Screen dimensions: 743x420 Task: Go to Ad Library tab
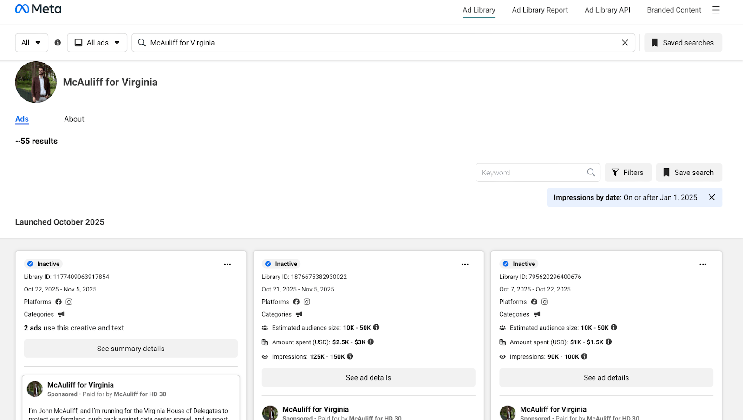[x=479, y=10]
